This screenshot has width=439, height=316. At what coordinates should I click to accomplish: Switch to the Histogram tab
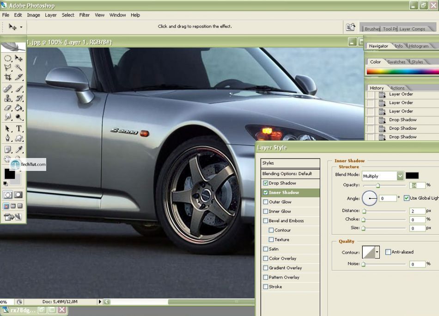click(x=419, y=46)
